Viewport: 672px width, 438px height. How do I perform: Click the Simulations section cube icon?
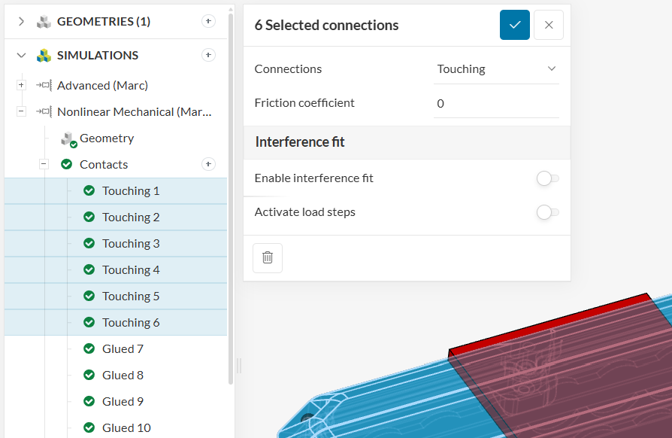point(44,55)
